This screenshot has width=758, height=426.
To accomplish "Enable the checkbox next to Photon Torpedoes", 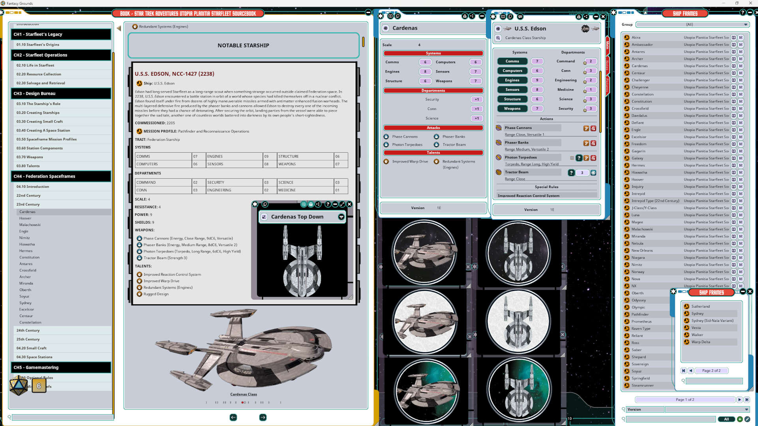I will [x=572, y=158].
